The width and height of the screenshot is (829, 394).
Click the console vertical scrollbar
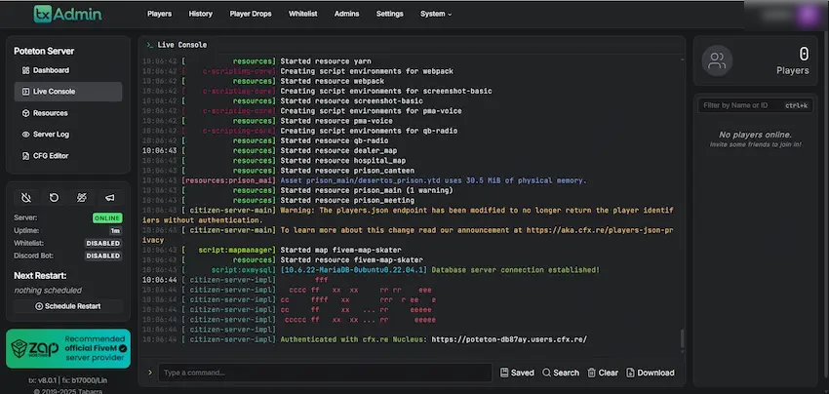pos(682,339)
